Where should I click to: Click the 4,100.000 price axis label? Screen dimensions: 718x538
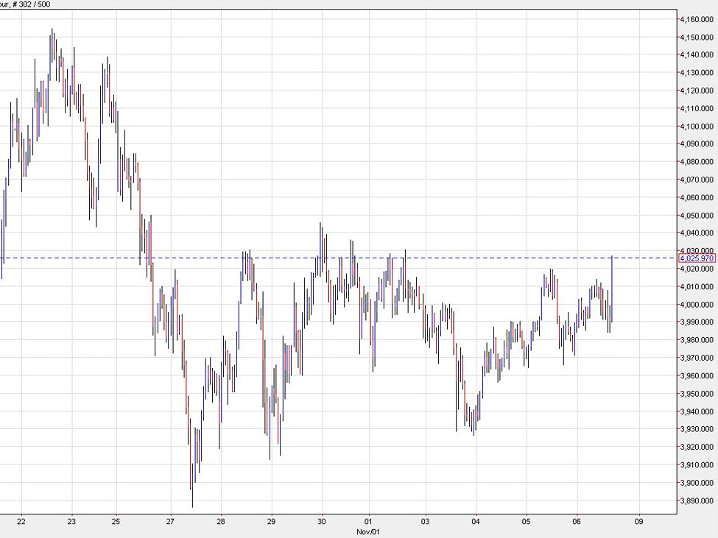697,126
